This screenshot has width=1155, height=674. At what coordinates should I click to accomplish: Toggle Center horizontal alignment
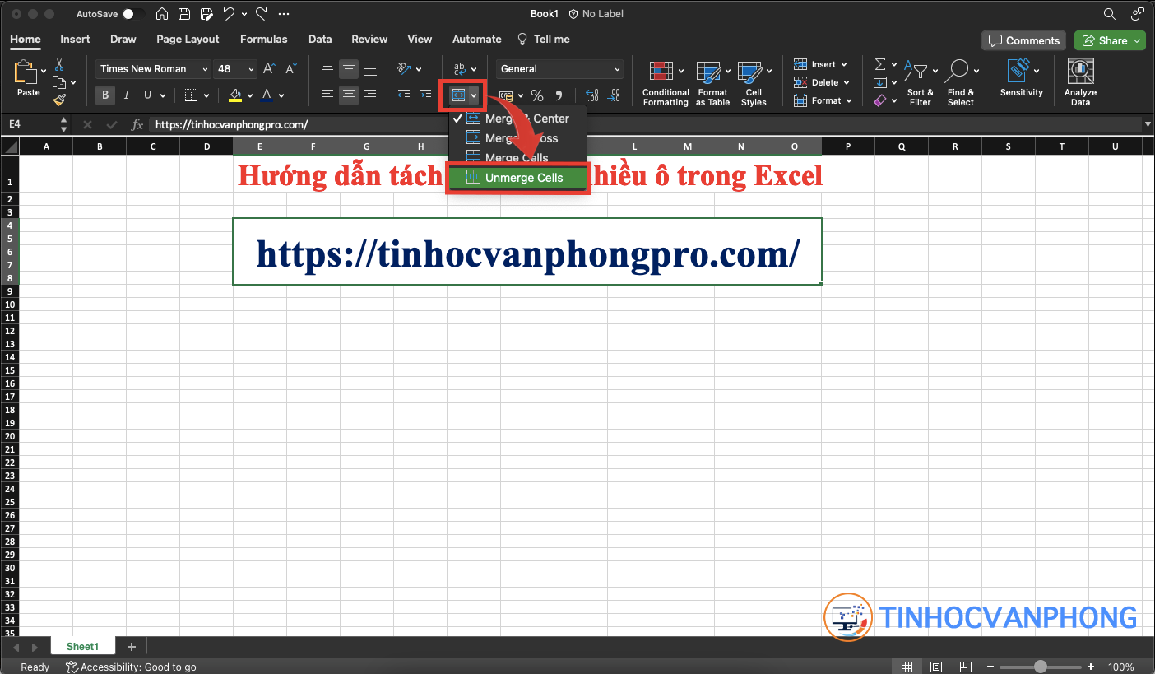349,95
